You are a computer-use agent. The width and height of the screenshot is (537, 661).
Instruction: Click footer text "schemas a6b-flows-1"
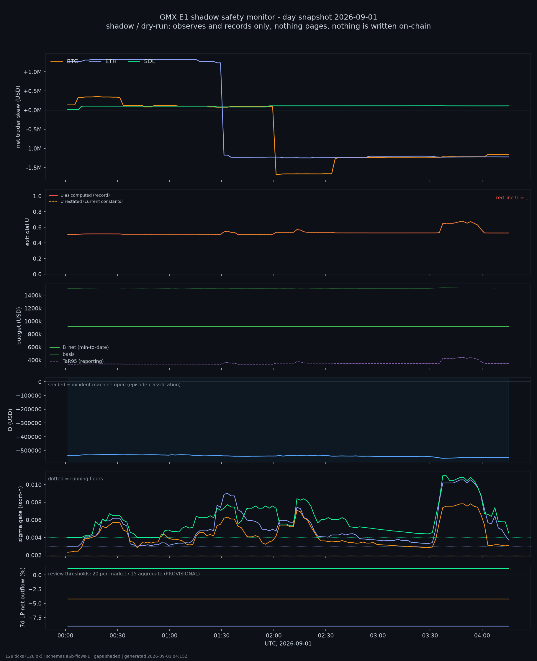68,656
